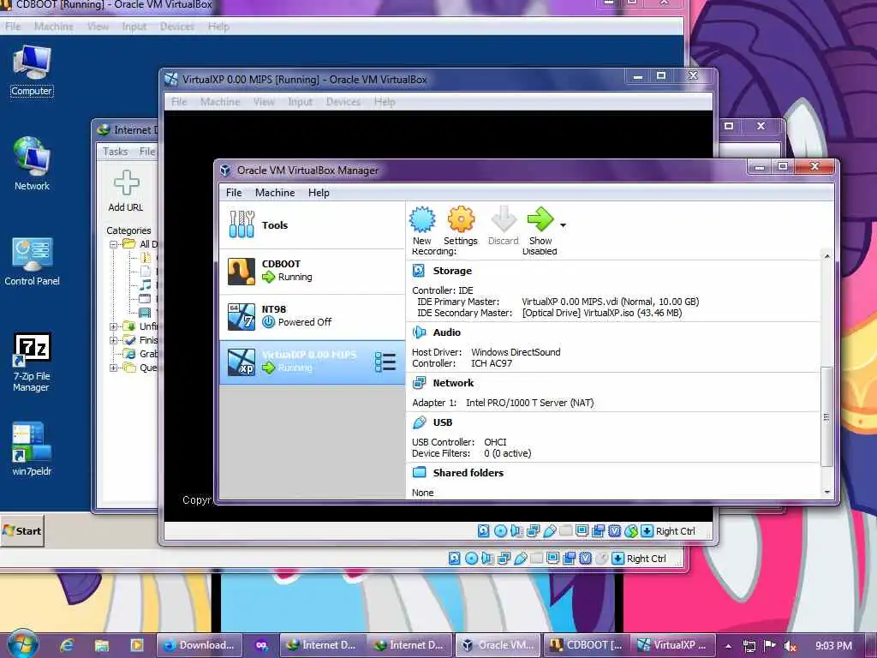877x658 pixels.
Task: Click network indicator in VirtualXP status bar
Action: (x=533, y=530)
